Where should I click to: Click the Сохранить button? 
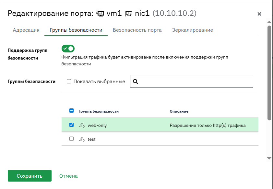pyautogui.click(x=30, y=176)
